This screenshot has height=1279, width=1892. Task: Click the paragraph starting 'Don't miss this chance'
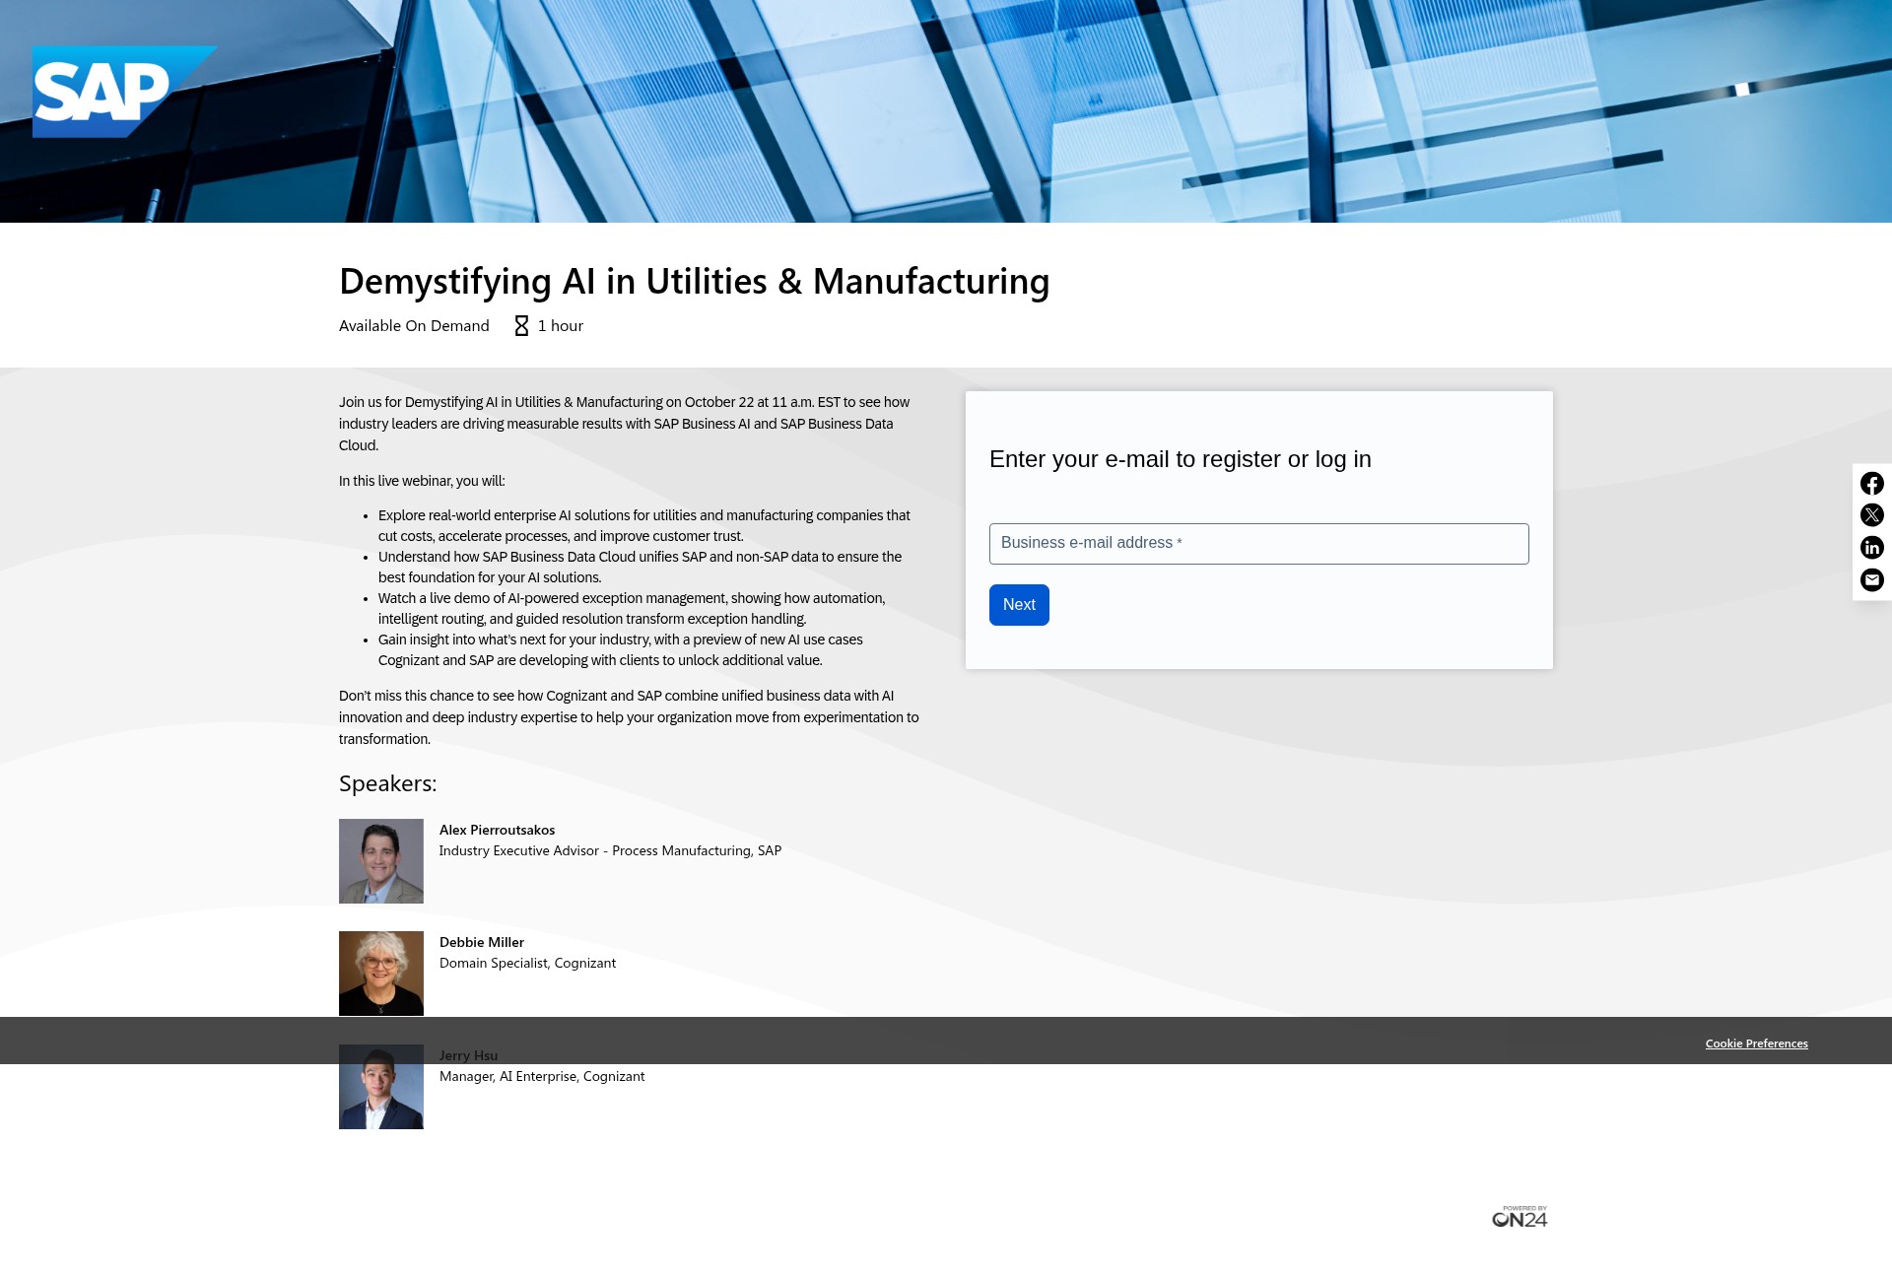click(629, 717)
